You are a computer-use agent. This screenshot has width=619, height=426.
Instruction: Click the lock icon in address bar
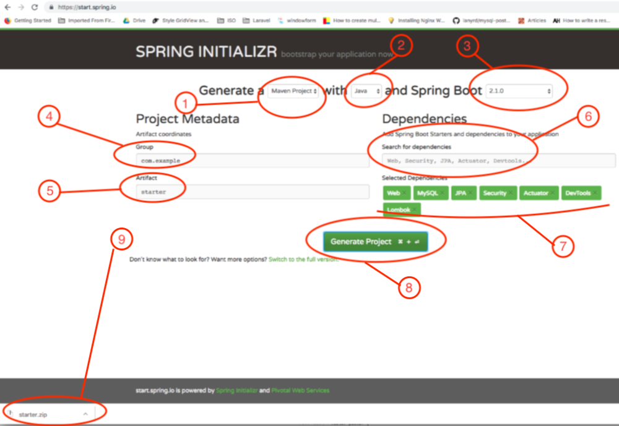point(51,7)
